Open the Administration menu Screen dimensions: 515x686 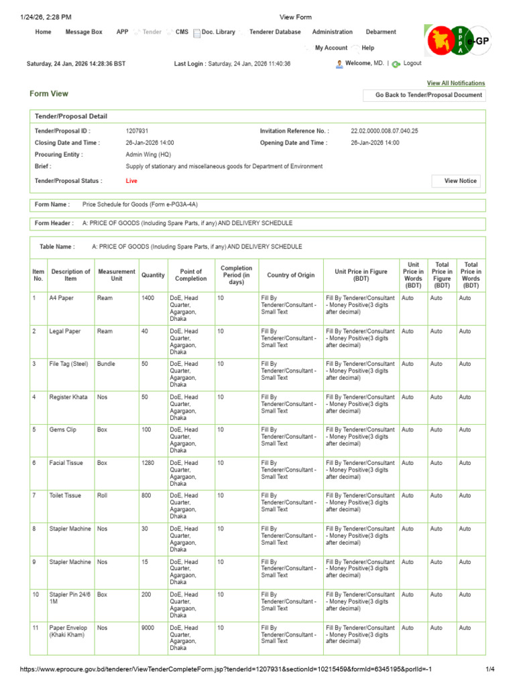(333, 32)
